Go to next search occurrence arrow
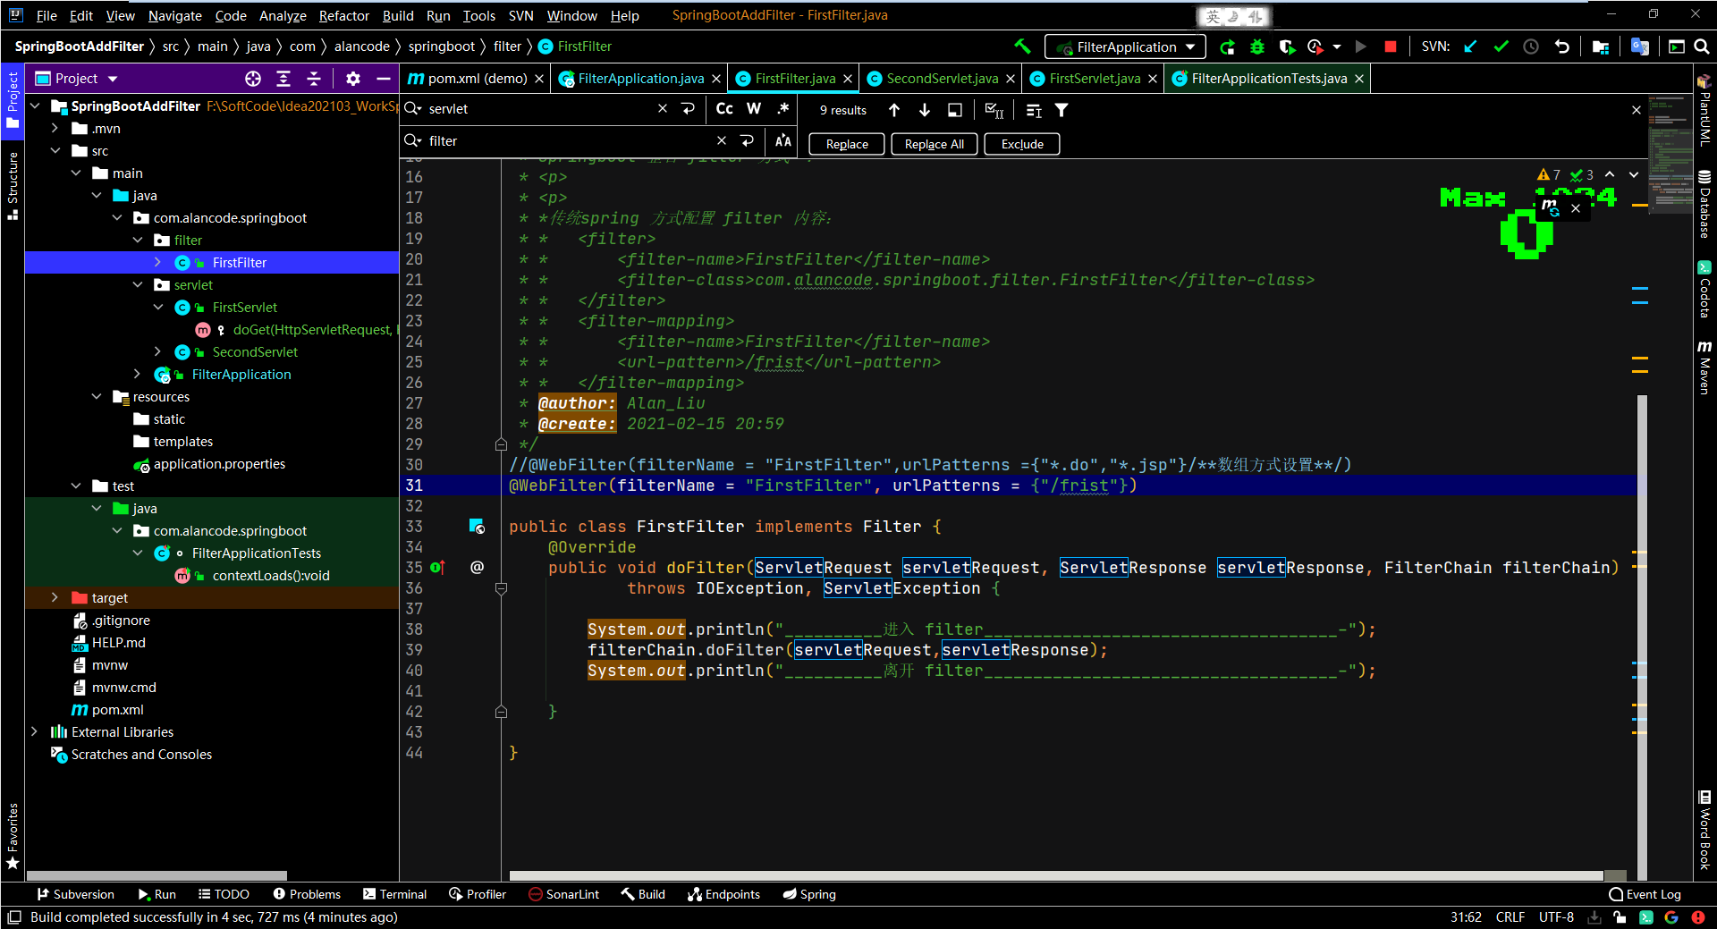The width and height of the screenshot is (1717, 929). (x=925, y=110)
